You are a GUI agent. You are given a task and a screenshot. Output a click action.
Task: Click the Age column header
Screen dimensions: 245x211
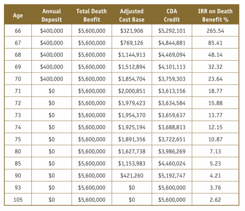click(18, 15)
